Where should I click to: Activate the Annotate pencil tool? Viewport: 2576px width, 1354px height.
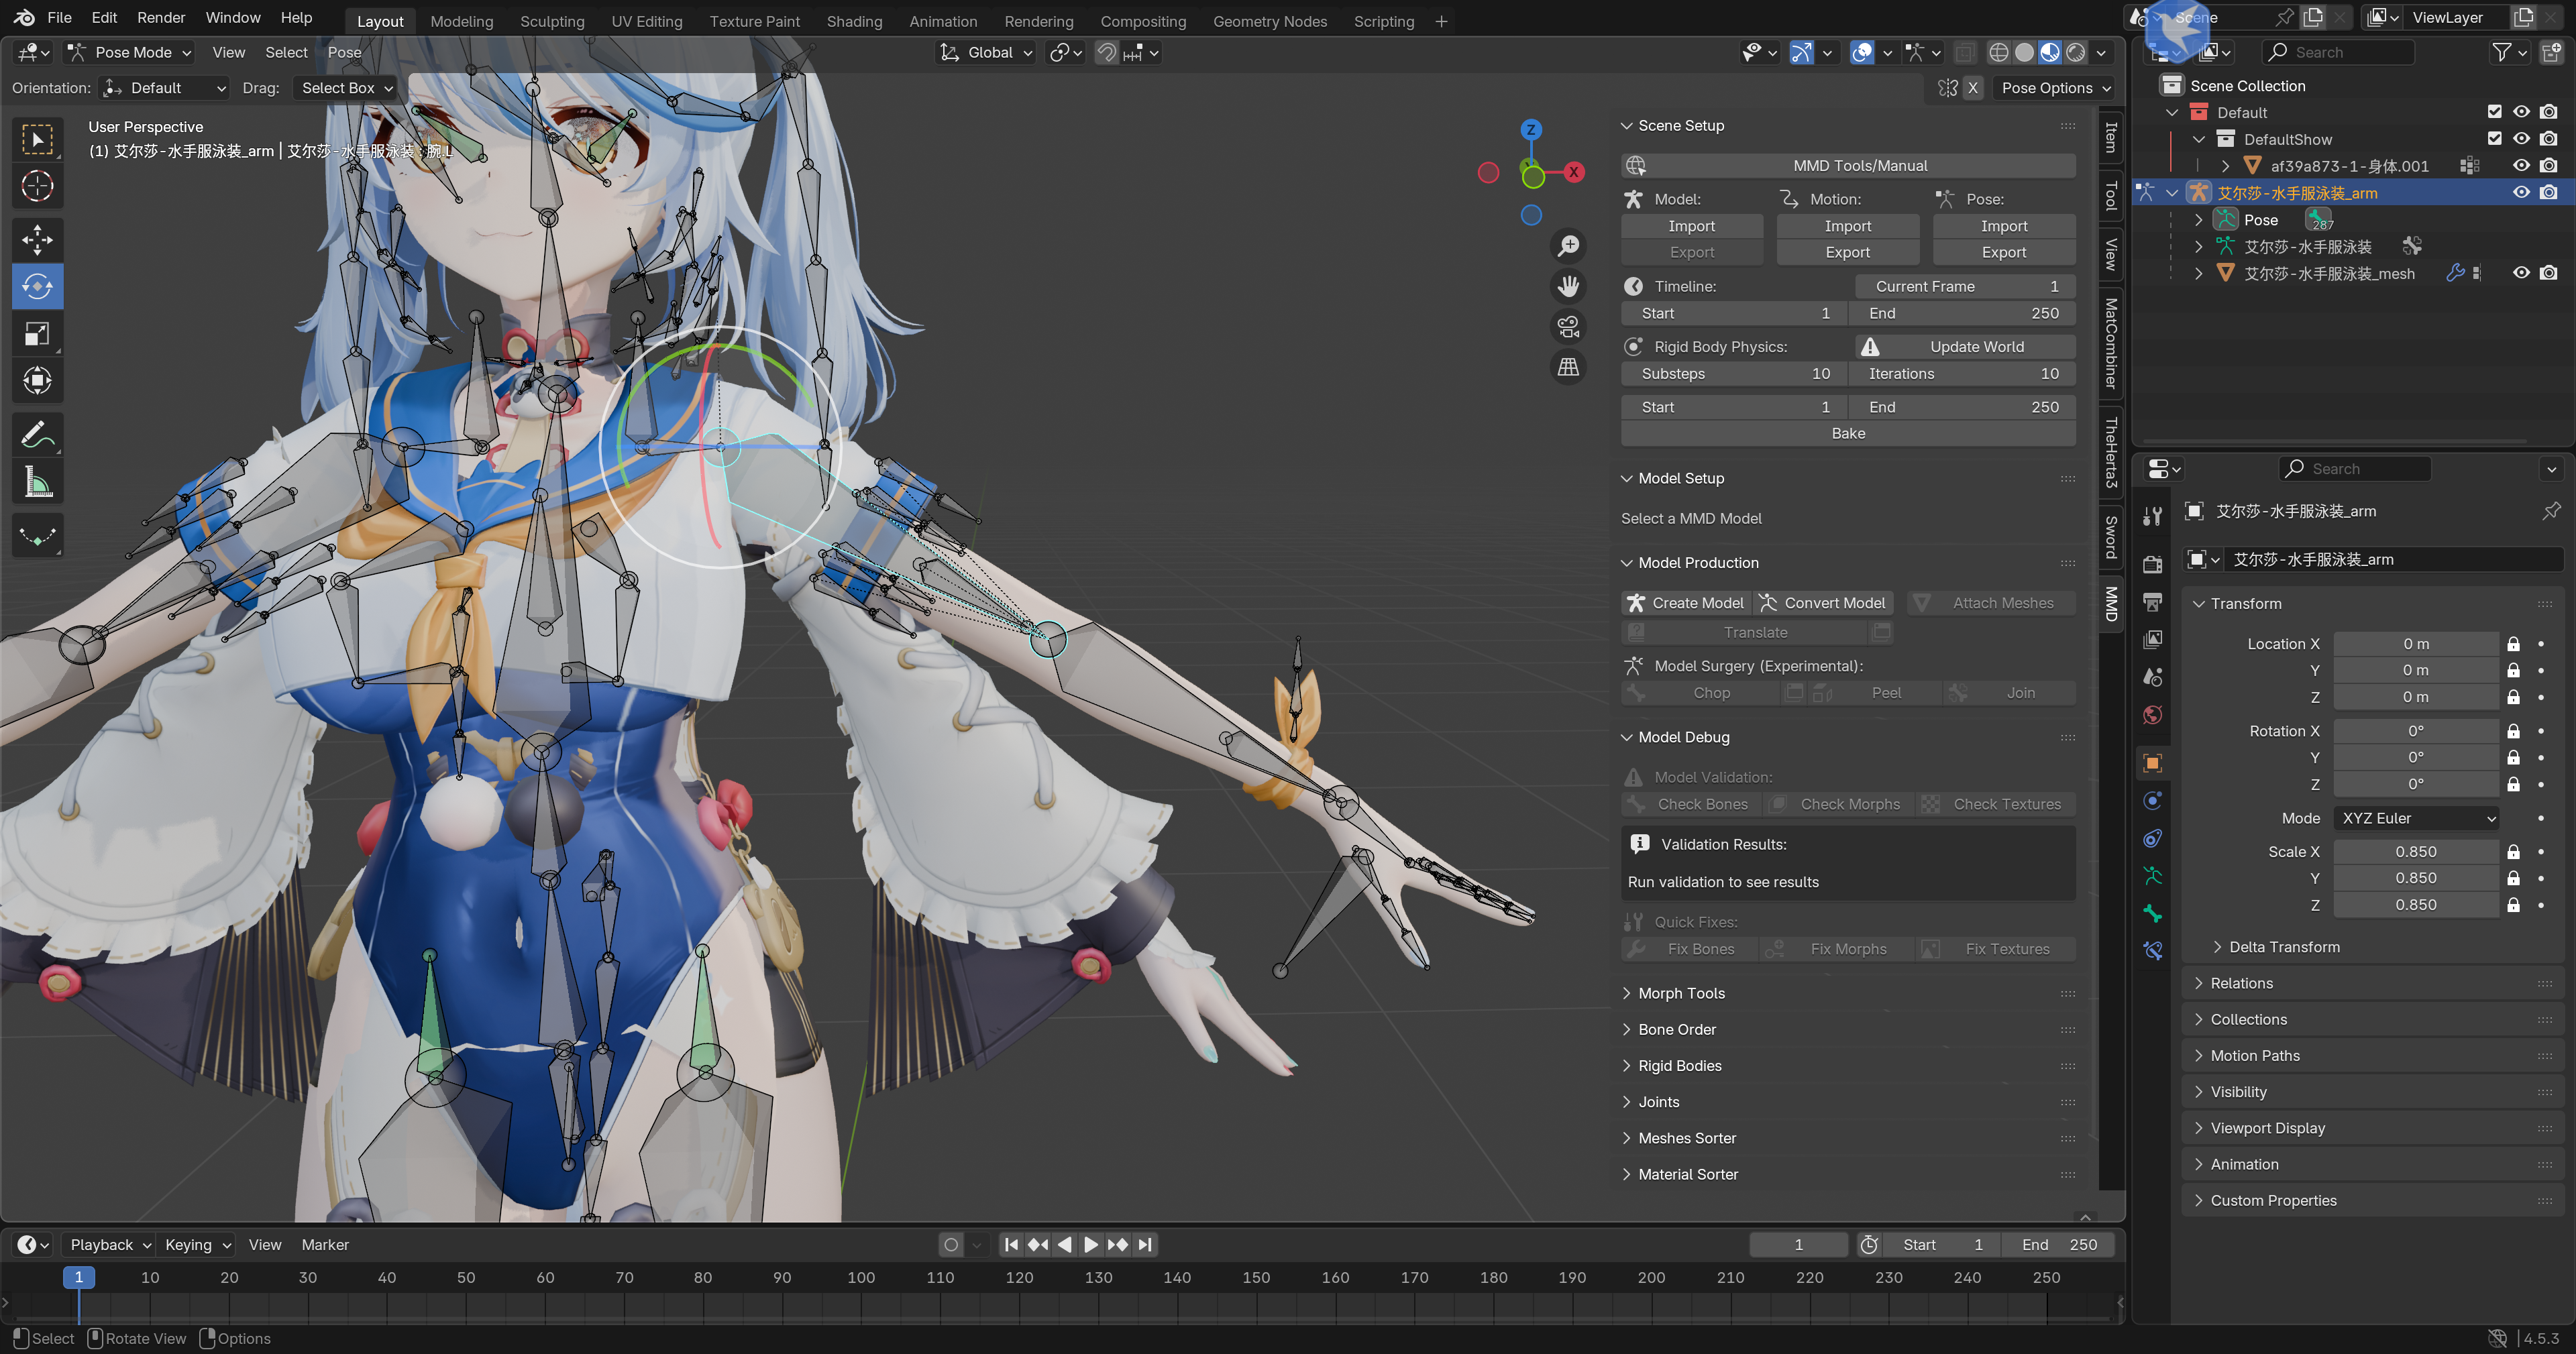click(37, 434)
